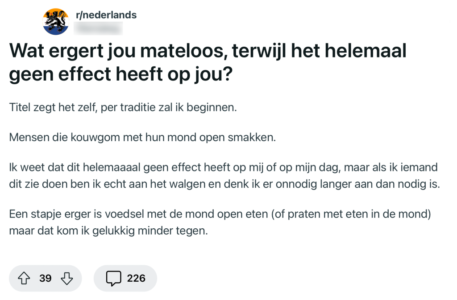Viewport: 457px width, 300px height.
Task: Open the post title about mateloze ergernissen
Action: (208, 62)
